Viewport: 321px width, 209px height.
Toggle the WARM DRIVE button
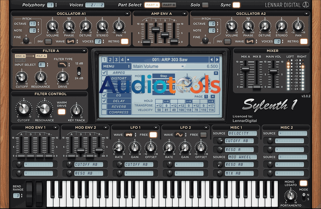coord(62,111)
